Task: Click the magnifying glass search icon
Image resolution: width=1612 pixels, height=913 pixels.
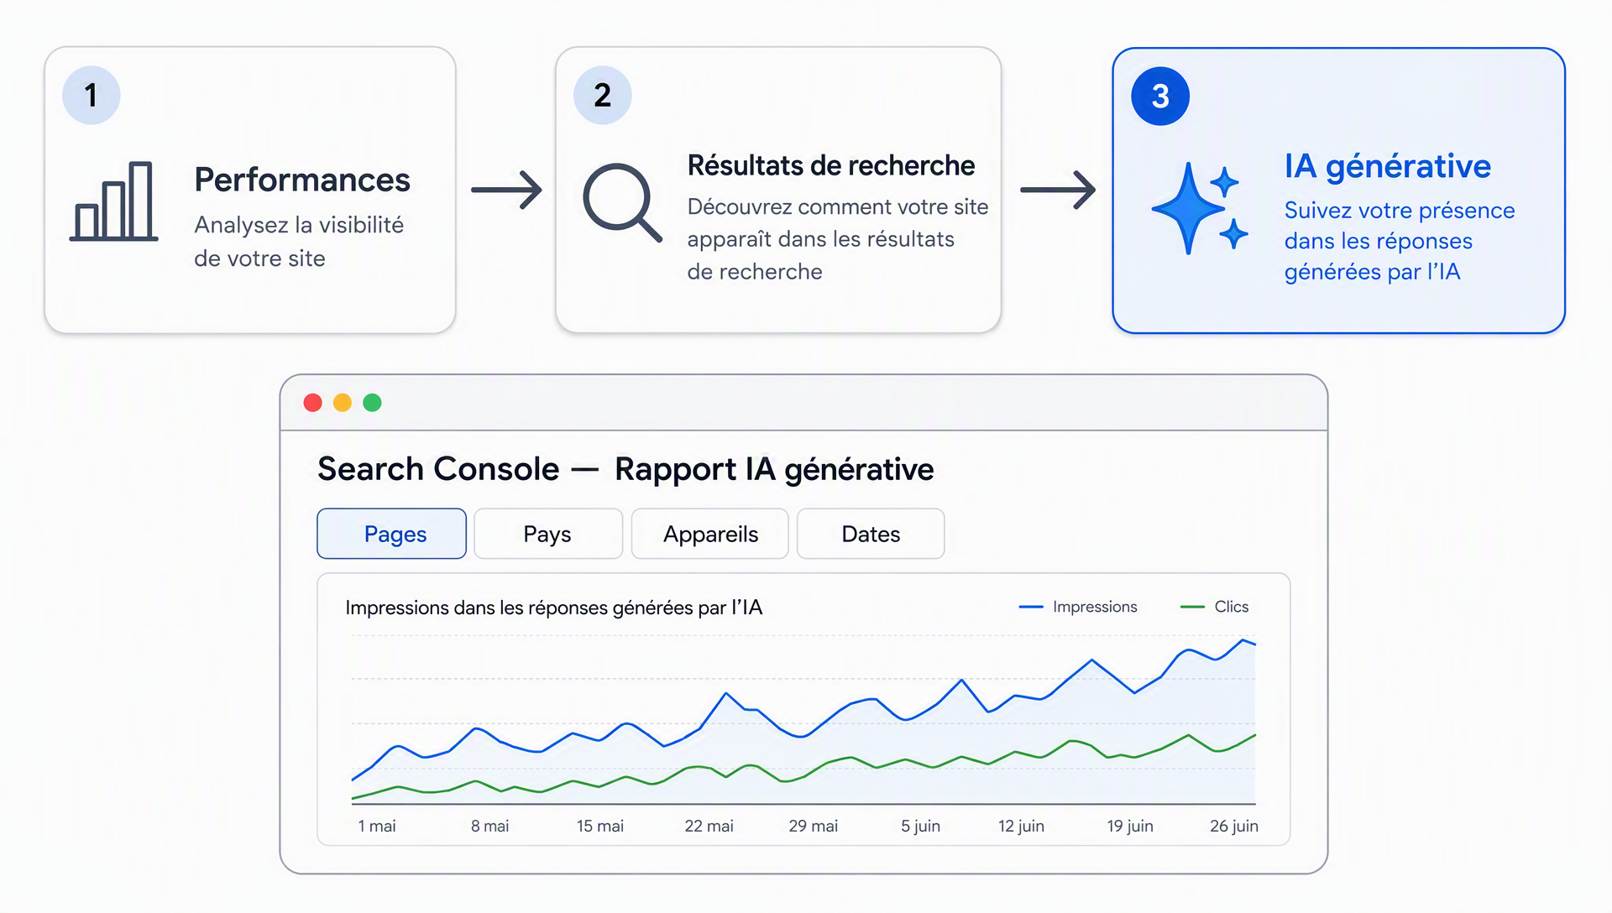Action: (622, 202)
